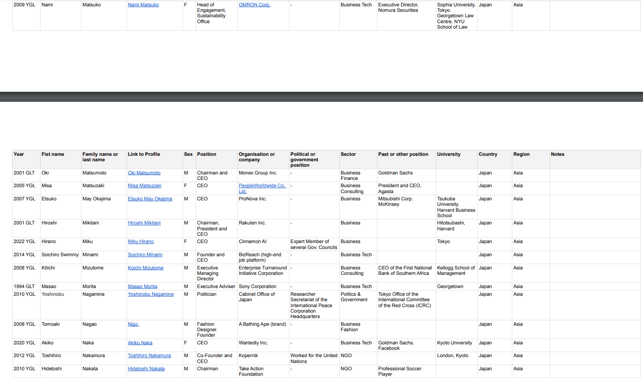Viewport: 643px width, 378px height.
Task: Select the Sony Corporation cell
Action: point(263,287)
